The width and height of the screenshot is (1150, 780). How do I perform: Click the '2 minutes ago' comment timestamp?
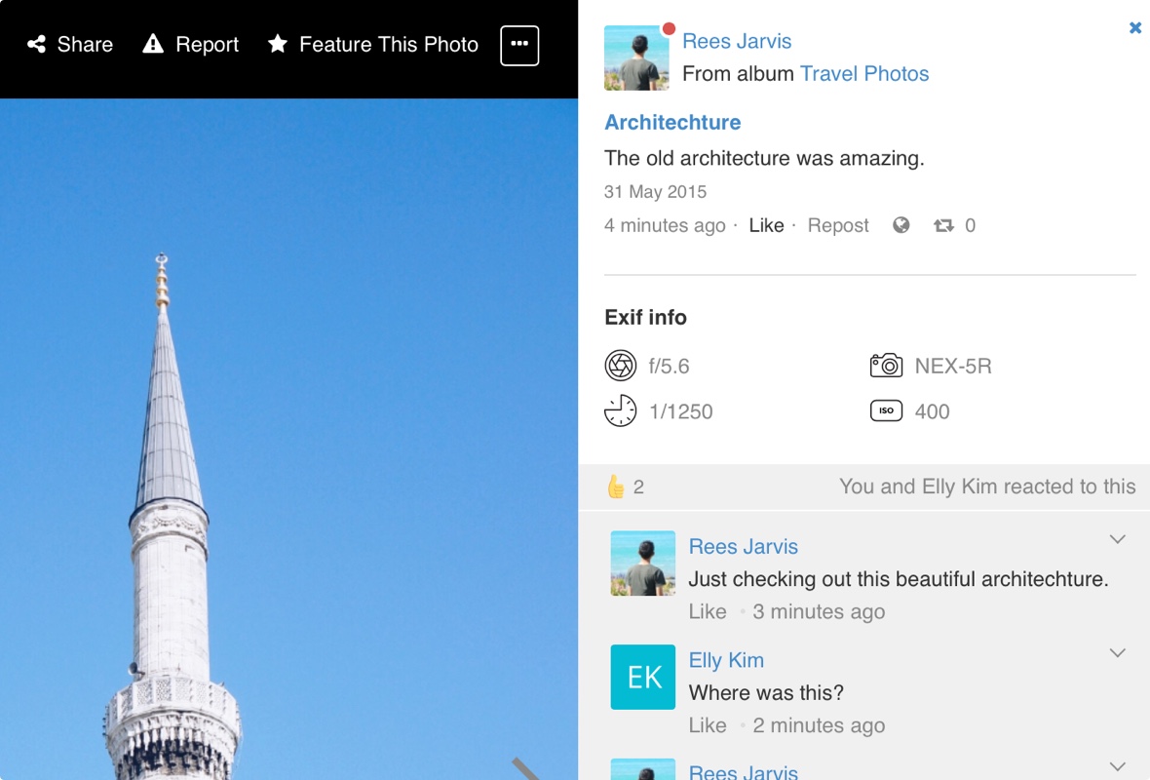[x=819, y=725]
